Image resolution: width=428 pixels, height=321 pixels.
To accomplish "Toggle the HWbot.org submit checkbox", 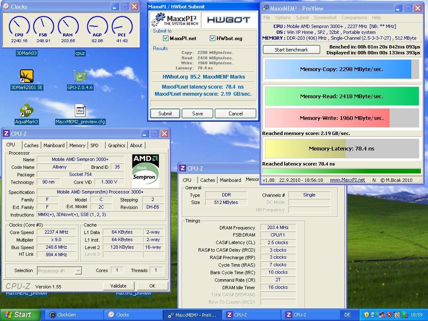I will pos(212,38).
